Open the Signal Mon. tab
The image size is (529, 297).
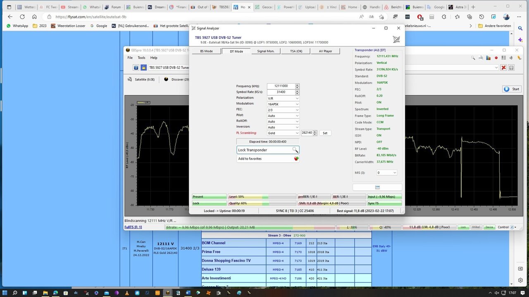265,51
